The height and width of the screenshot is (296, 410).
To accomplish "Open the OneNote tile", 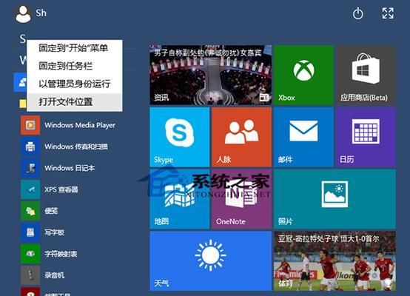I will [x=241, y=199].
